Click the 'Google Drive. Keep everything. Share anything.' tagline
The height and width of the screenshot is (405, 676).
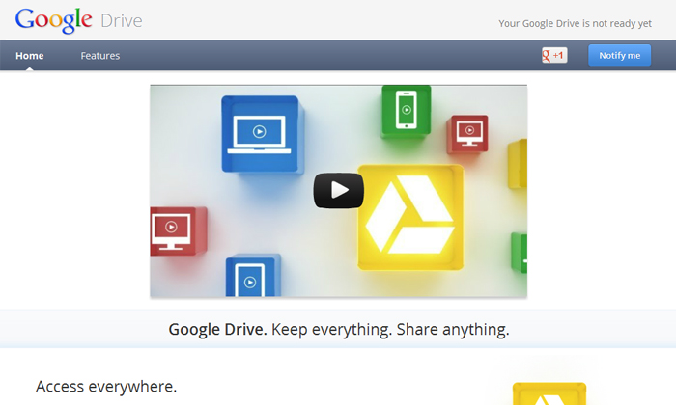tap(339, 329)
